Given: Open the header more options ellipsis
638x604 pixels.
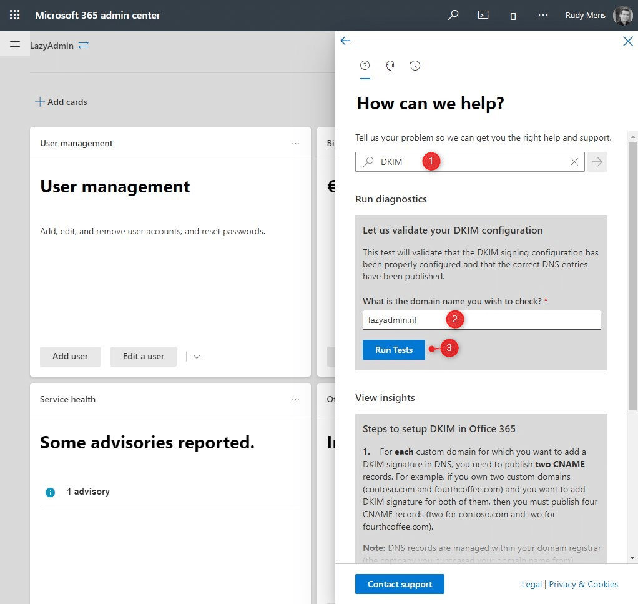Looking at the screenshot, I should [x=542, y=15].
